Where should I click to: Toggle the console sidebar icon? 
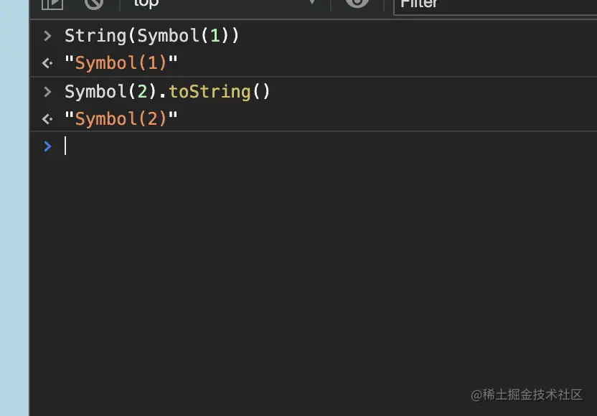(x=52, y=4)
